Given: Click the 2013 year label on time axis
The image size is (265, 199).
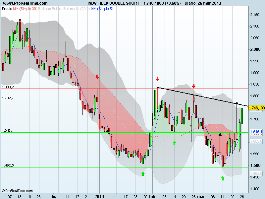Looking at the screenshot, I should point(99,196).
